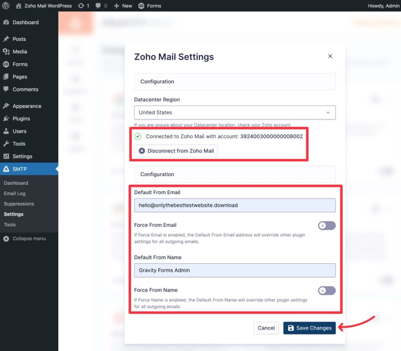Click the chevron in United States select
Viewport: 401px width, 351px height.
(x=328, y=112)
